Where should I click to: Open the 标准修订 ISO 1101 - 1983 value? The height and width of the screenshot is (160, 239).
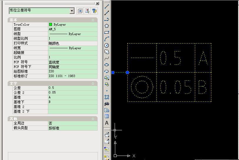[73, 76]
